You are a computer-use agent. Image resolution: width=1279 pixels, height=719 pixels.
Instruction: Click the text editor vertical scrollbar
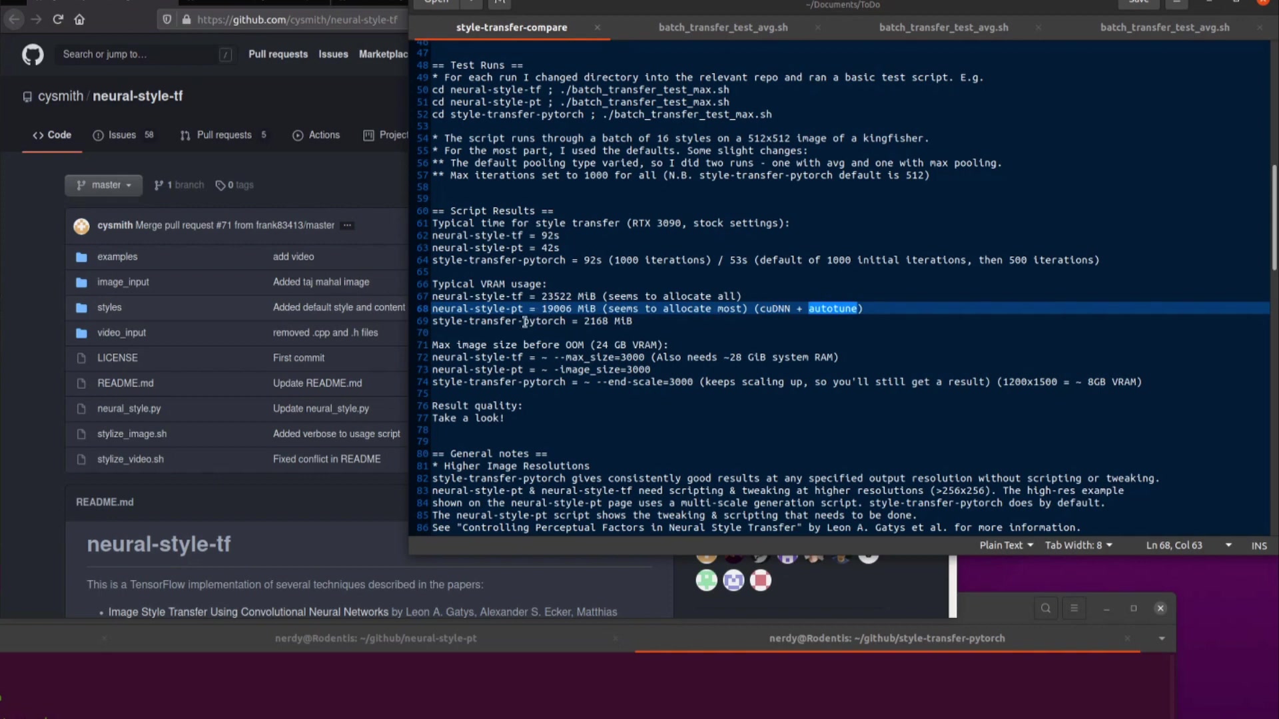tap(1274, 218)
